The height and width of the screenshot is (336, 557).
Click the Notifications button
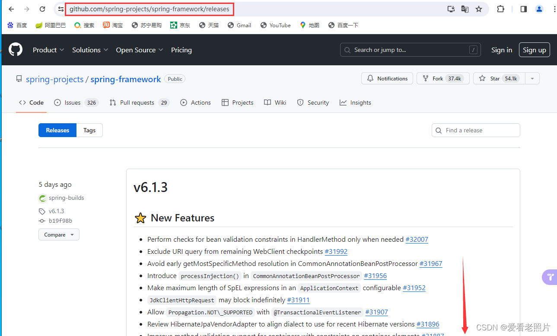click(387, 79)
